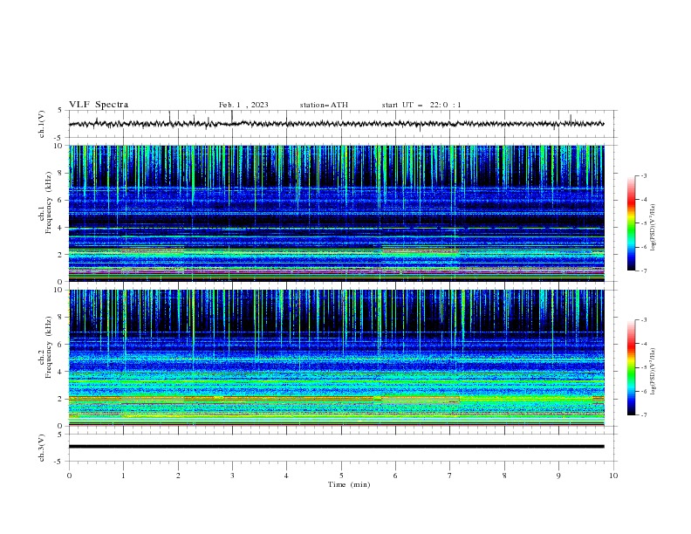Click the "VLF Spectra" plot title
The height and width of the screenshot is (534, 691).
[x=99, y=105]
